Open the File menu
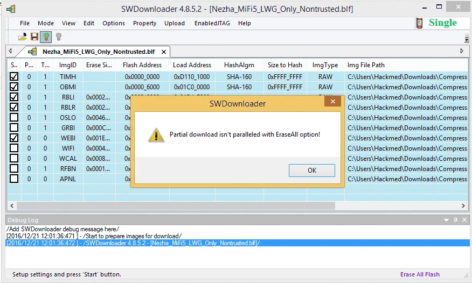The width and height of the screenshot is (472, 284). pos(25,23)
